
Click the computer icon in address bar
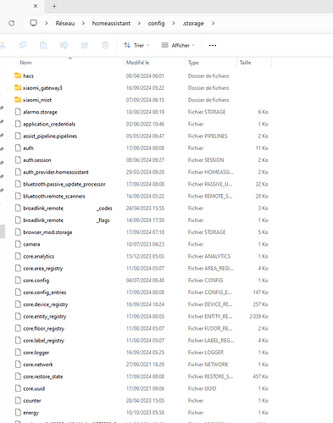tap(34, 23)
